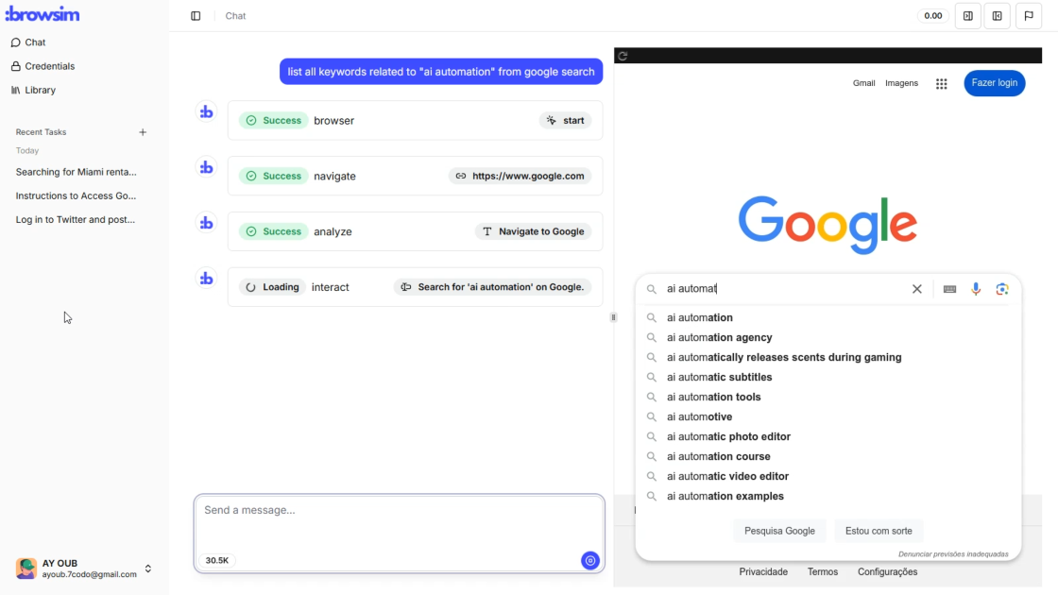Click Success badge on navigate step

coord(274,176)
